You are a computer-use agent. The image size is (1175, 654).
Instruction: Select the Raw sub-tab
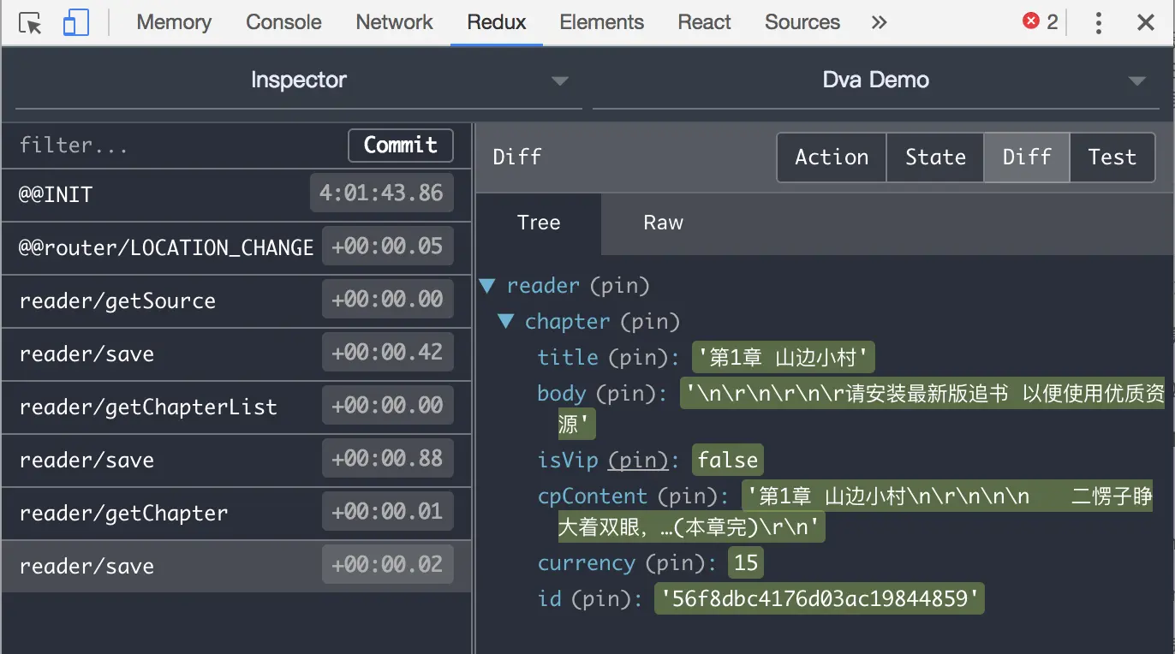(664, 223)
